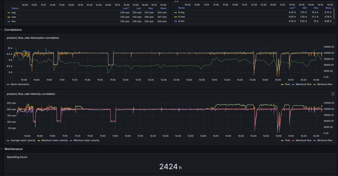Toggle Maximum flow in Velocity correlation legend
The image size is (338, 176).
(303, 140)
